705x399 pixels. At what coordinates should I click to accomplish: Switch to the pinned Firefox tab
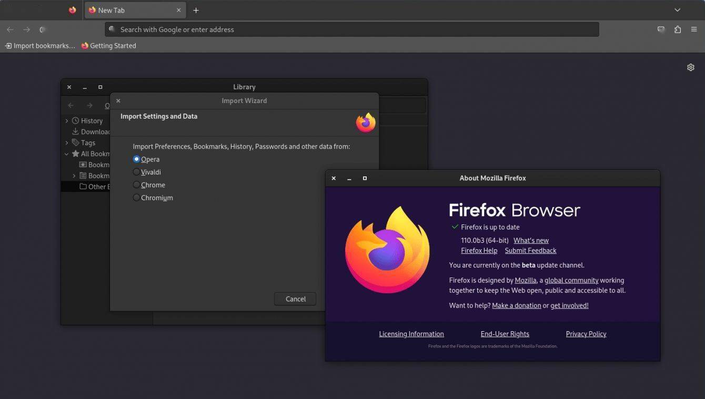click(72, 10)
